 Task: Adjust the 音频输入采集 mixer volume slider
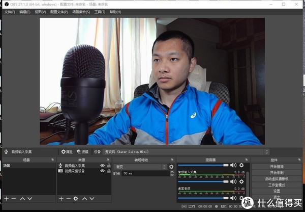(203, 181)
